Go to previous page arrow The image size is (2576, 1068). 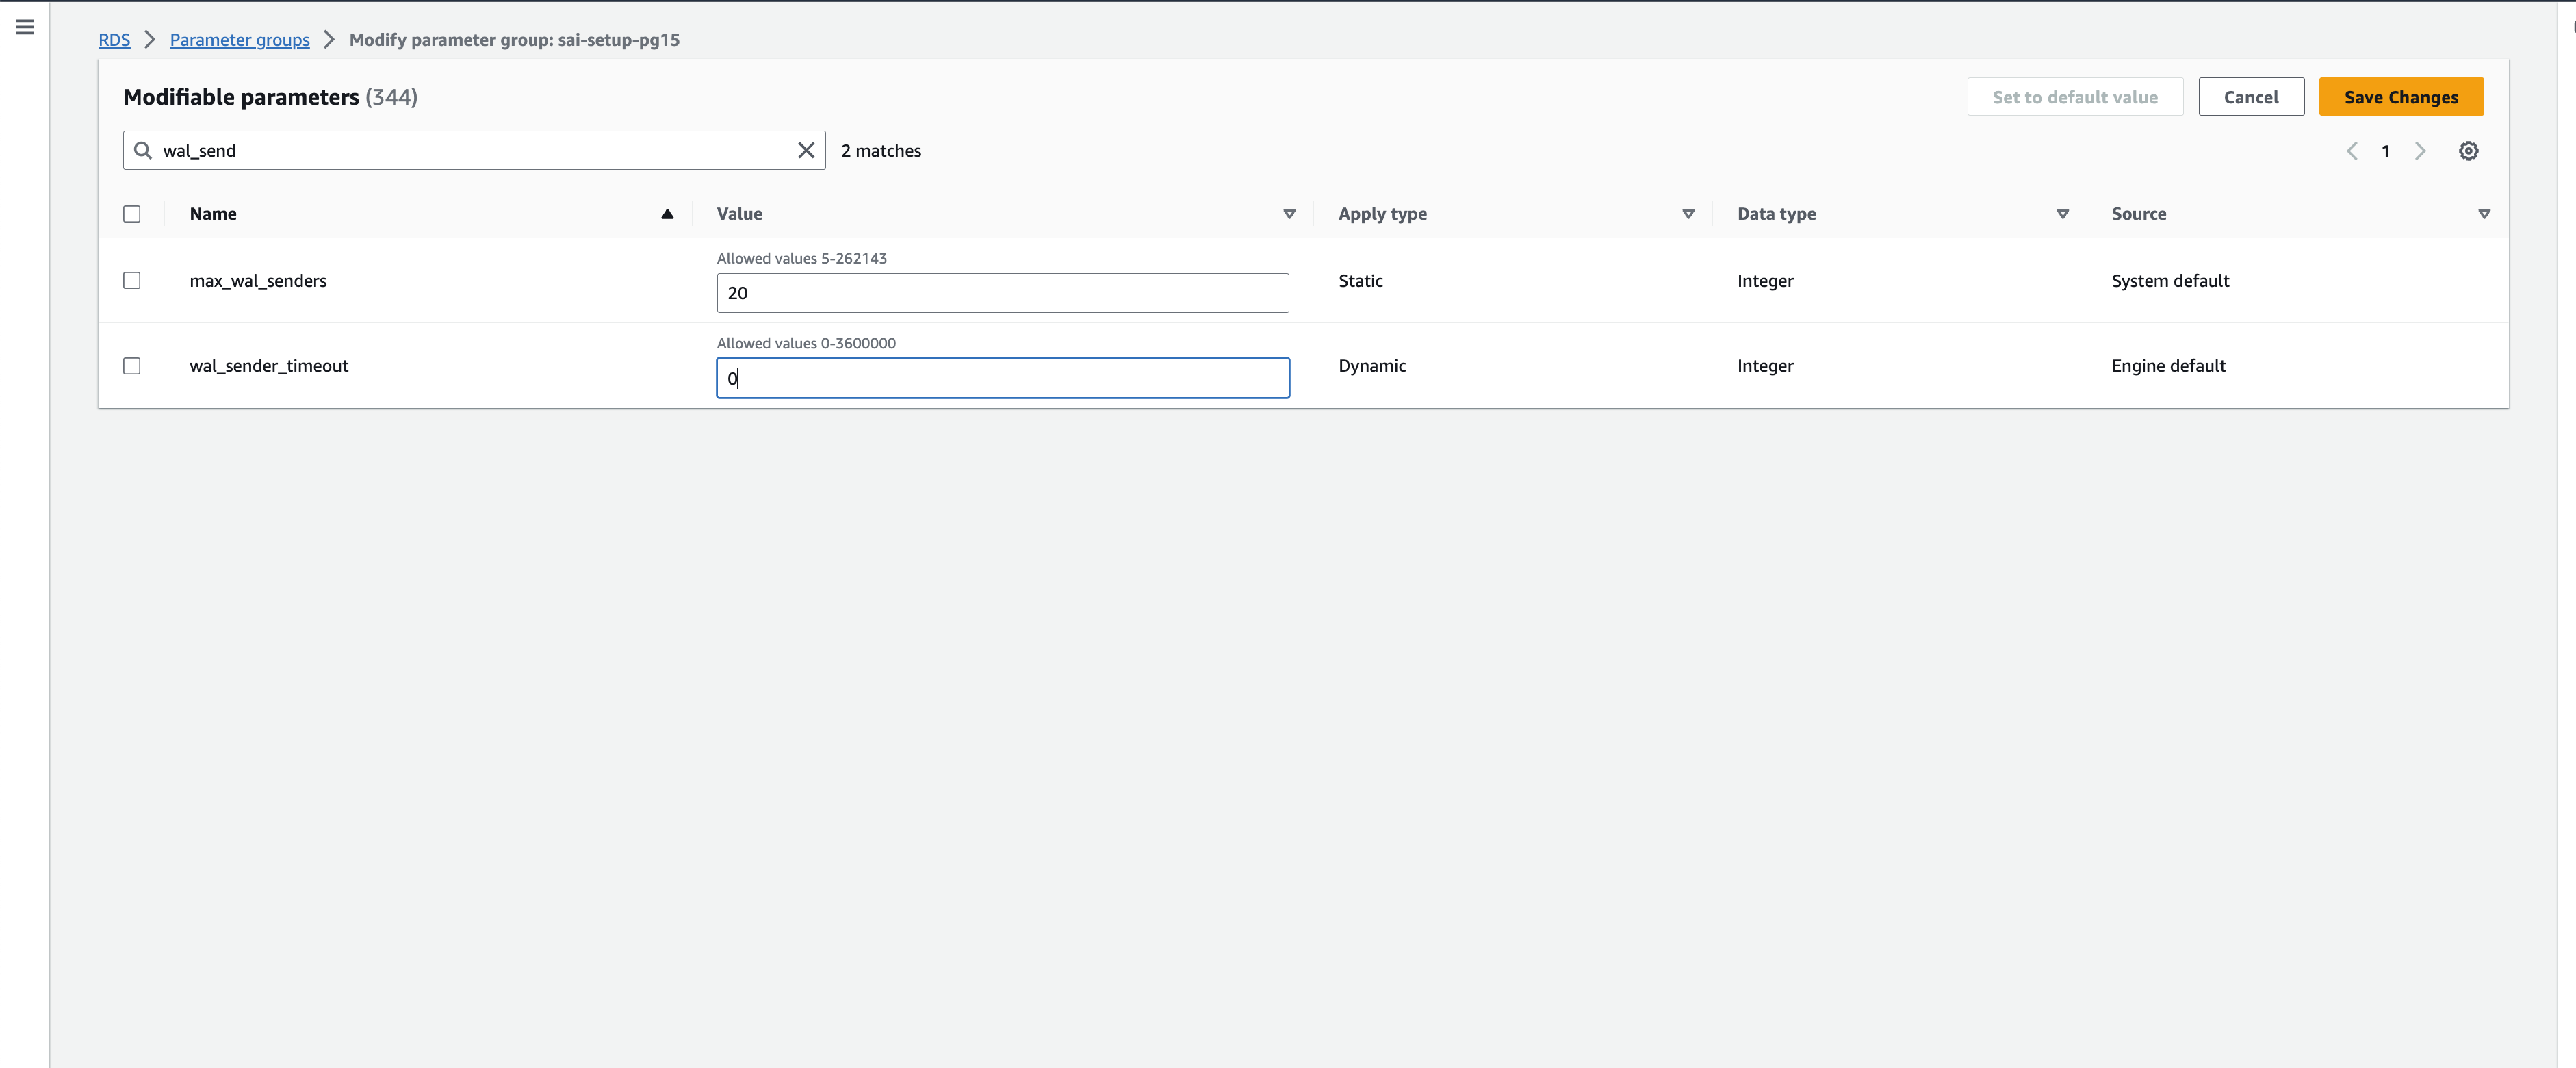tap(2352, 151)
